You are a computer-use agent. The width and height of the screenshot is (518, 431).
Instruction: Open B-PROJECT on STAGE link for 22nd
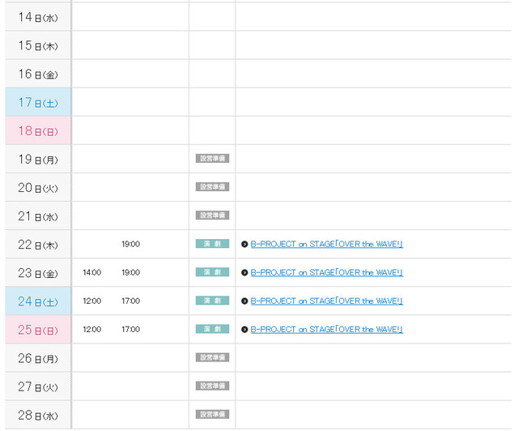pos(327,244)
